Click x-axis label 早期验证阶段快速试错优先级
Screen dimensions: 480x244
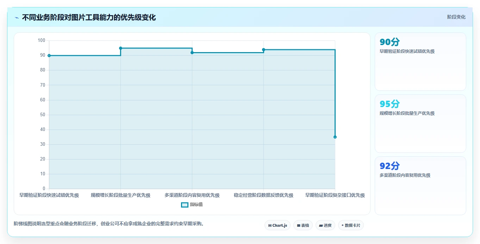[x=49, y=195]
